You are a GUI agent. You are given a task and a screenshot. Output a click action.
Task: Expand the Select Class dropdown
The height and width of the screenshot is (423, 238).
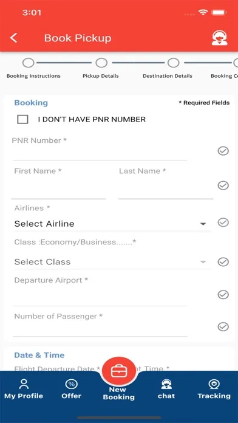112,262
